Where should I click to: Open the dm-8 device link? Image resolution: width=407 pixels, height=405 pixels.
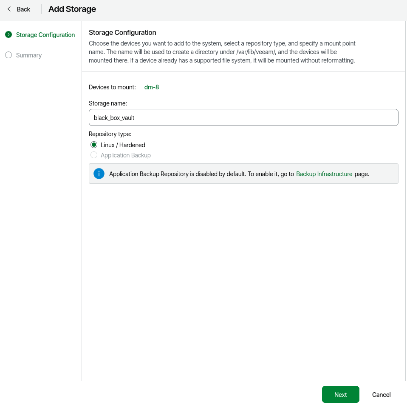tap(152, 87)
